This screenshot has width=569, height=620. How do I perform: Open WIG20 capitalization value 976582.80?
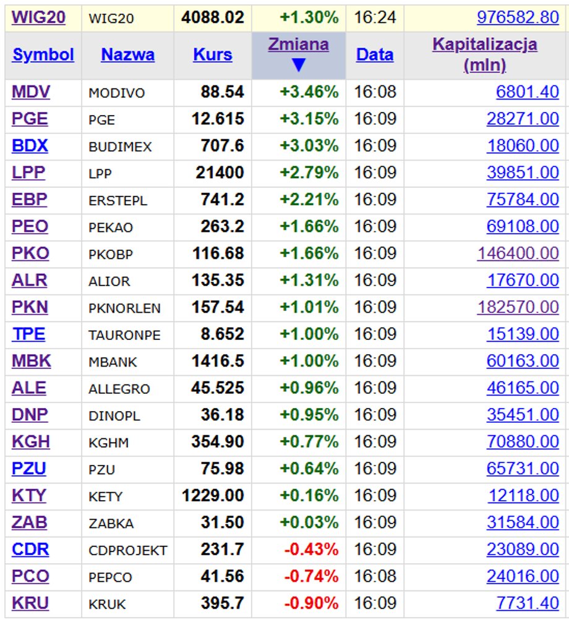(x=518, y=17)
